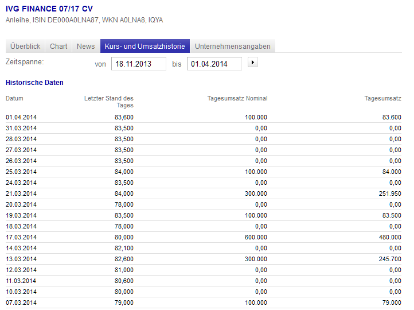The width and height of the screenshot is (414, 310).
Task: Select date cell 01.04.2014 in table
Action: coord(21,117)
